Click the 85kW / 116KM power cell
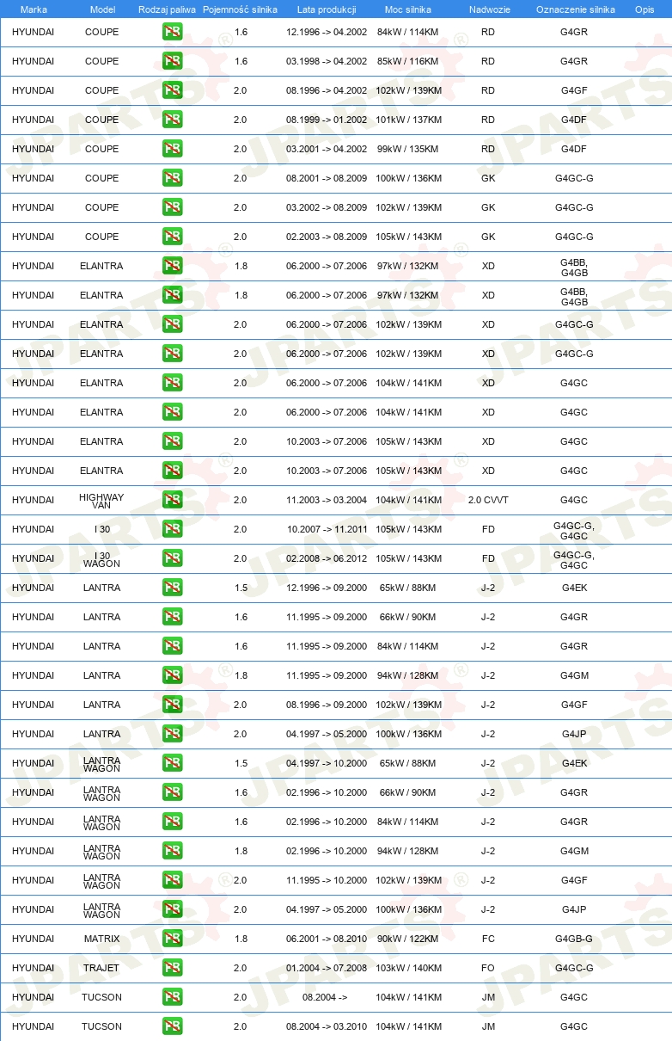The height and width of the screenshot is (1041, 672). 409,61
